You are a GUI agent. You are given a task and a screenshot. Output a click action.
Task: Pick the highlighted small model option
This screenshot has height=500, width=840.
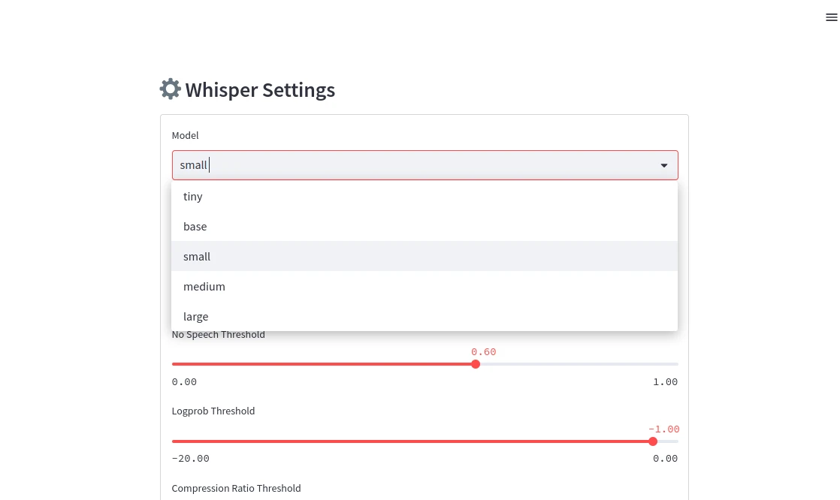tap(197, 257)
